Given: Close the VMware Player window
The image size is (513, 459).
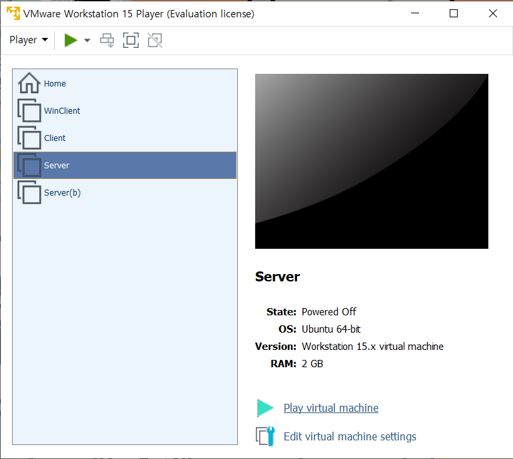Looking at the screenshot, I should tap(493, 13).
